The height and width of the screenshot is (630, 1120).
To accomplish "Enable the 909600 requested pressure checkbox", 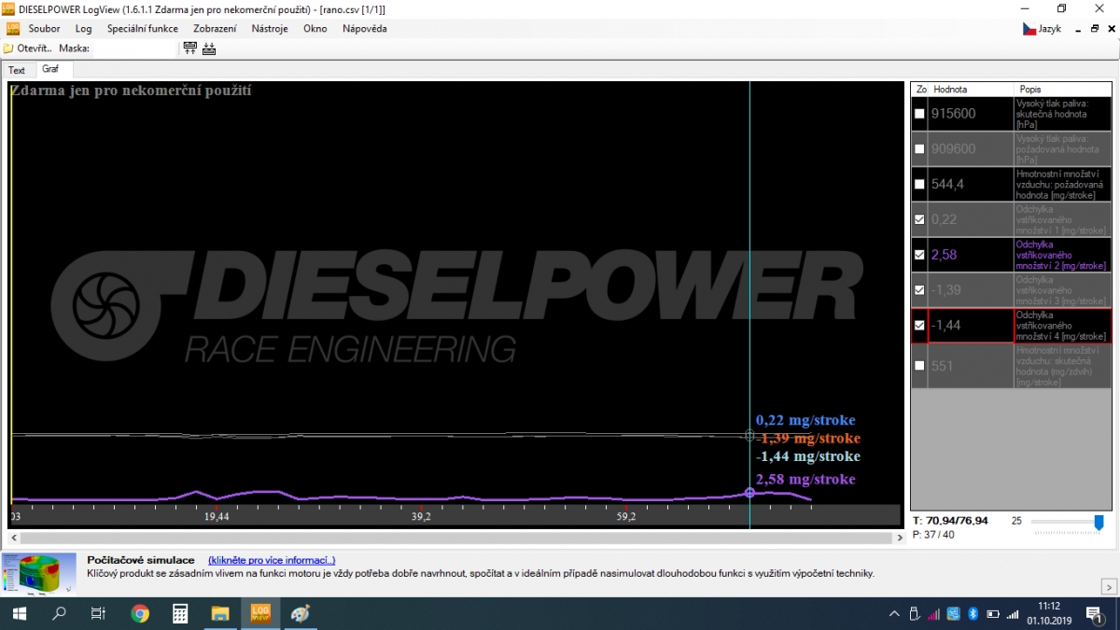I will point(919,148).
